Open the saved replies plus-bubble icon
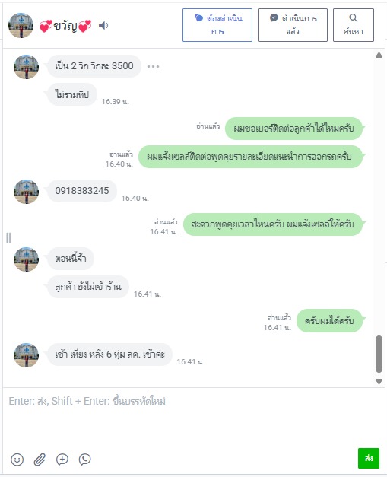The width and height of the screenshot is (387, 477). 62,460
